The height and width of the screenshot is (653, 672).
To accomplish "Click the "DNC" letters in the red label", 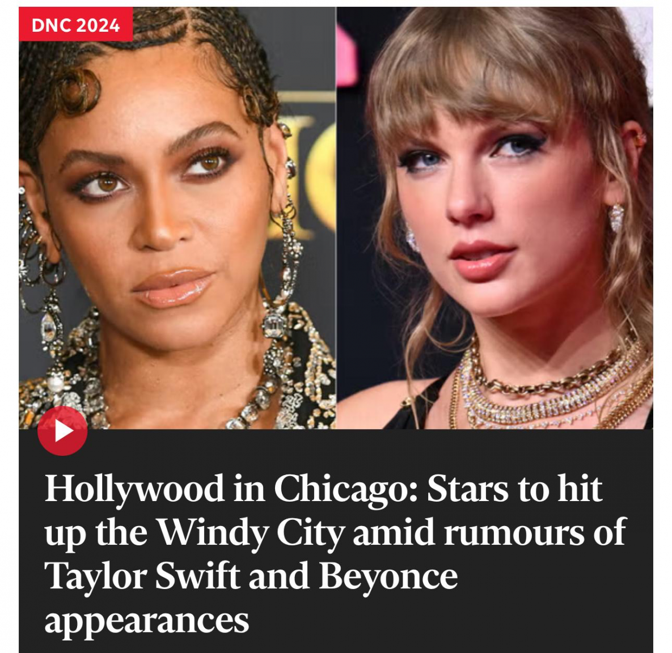I will coord(52,26).
